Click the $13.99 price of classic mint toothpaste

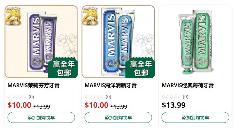coord(174,105)
